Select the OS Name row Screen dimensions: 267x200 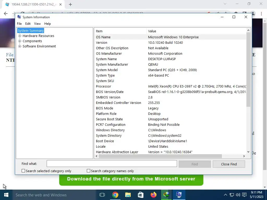coord(171,37)
